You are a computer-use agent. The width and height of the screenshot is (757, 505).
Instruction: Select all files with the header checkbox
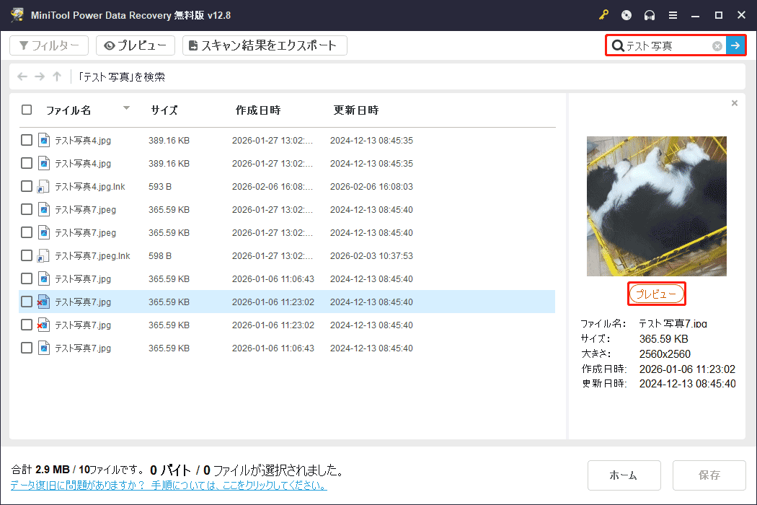(26, 110)
